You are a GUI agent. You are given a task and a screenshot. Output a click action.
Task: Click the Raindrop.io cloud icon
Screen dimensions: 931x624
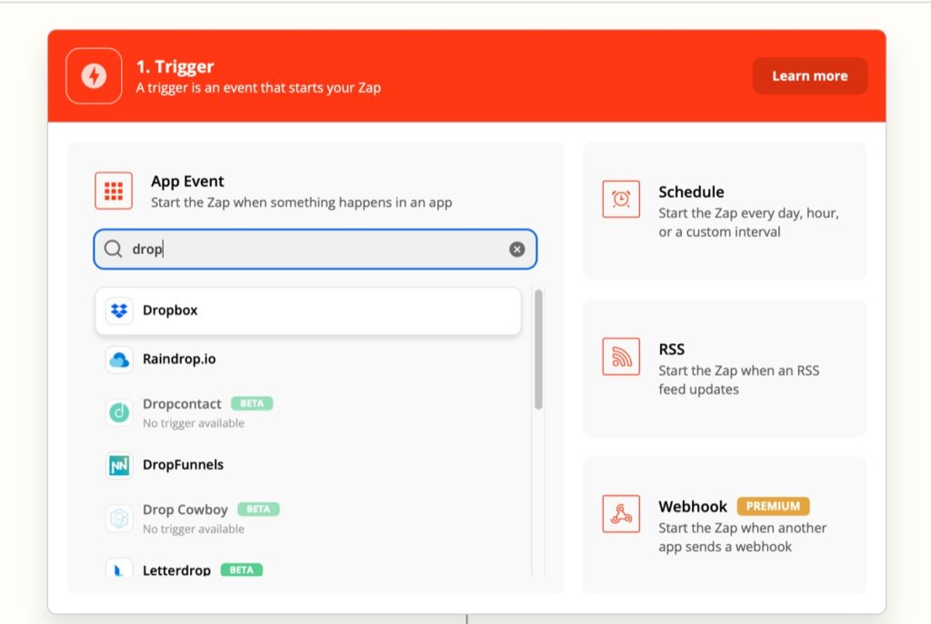click(119, 360)
